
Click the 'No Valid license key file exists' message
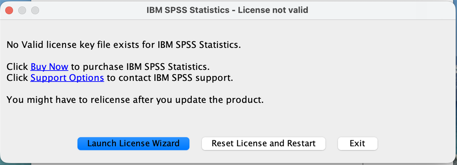click(x=124, y=45)
